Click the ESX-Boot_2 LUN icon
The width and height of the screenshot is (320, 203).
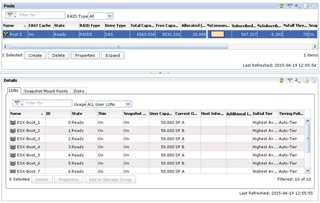(13, 130)
